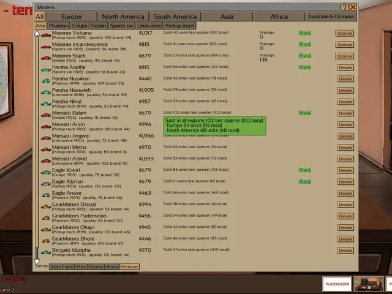Click the PLACEHOLDER button in bottom bar
Image resolution: width=392 pixels, height=294 pixels.
[337, 284]
